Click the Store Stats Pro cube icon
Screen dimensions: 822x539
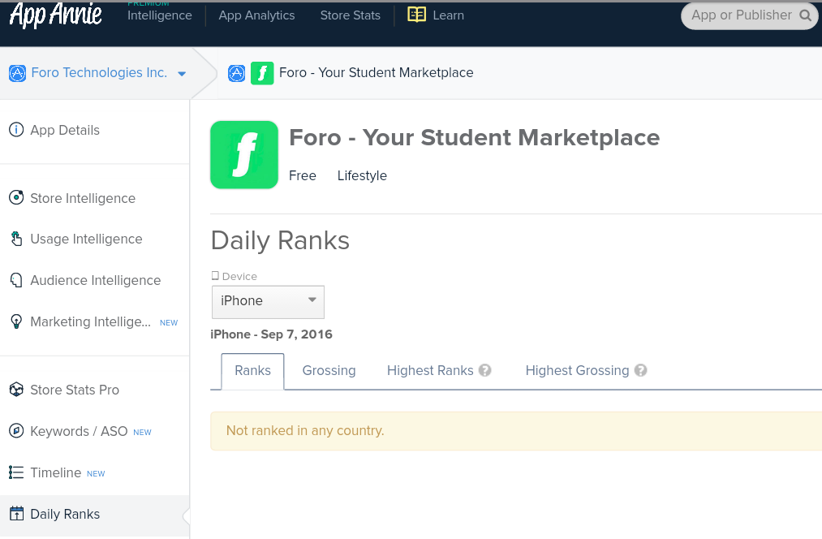[x=16, y=390]
